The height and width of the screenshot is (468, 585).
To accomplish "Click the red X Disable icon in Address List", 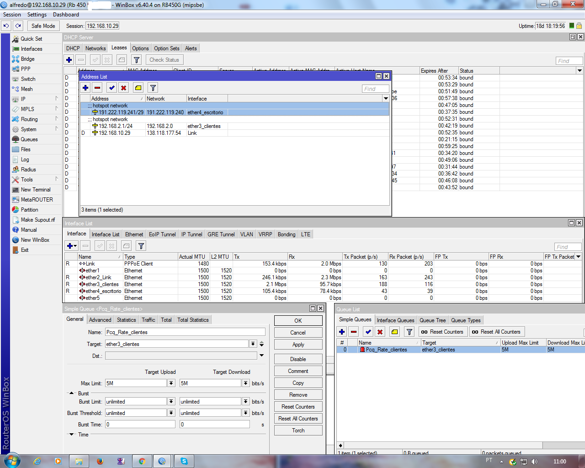I will 123,88.
